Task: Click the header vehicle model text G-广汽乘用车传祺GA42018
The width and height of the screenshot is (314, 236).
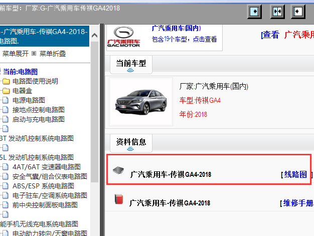Action: 80,8
